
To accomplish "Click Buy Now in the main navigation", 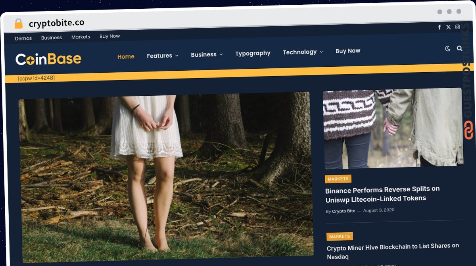I will 348,51.
